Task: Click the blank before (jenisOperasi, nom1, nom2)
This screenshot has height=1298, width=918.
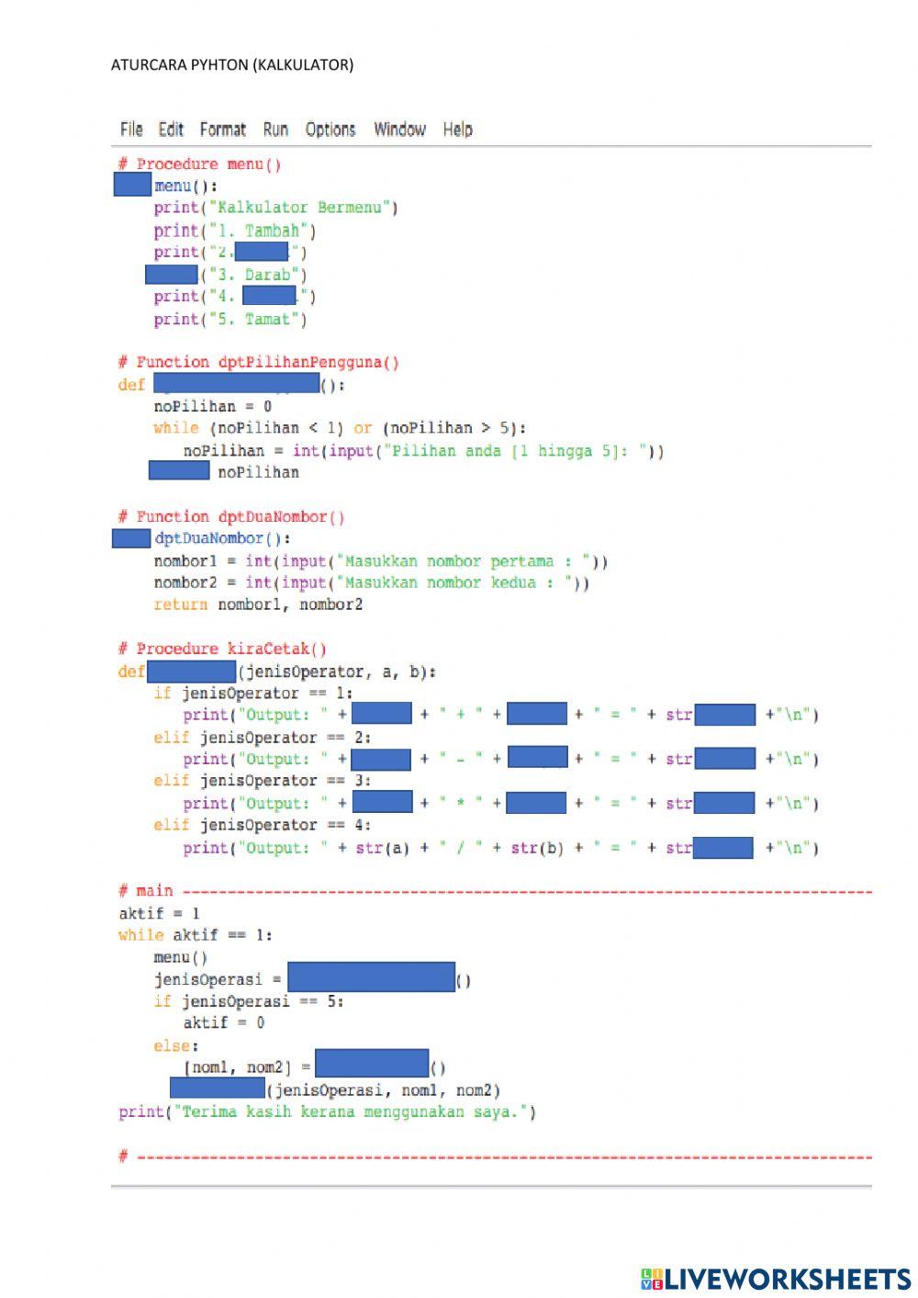Action: point(218,1089)
